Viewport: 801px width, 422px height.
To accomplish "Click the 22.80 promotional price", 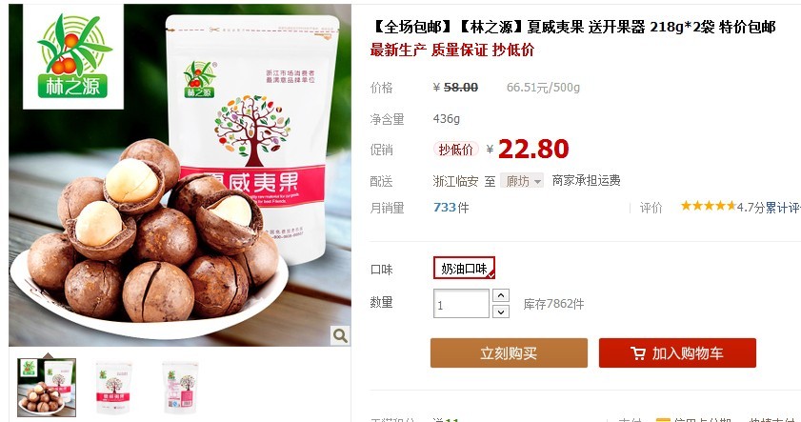I will pos(533,150).
